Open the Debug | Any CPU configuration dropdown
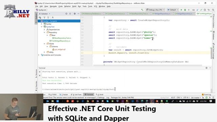The height and width of the screenshot is (122, 217). (155, 10)
